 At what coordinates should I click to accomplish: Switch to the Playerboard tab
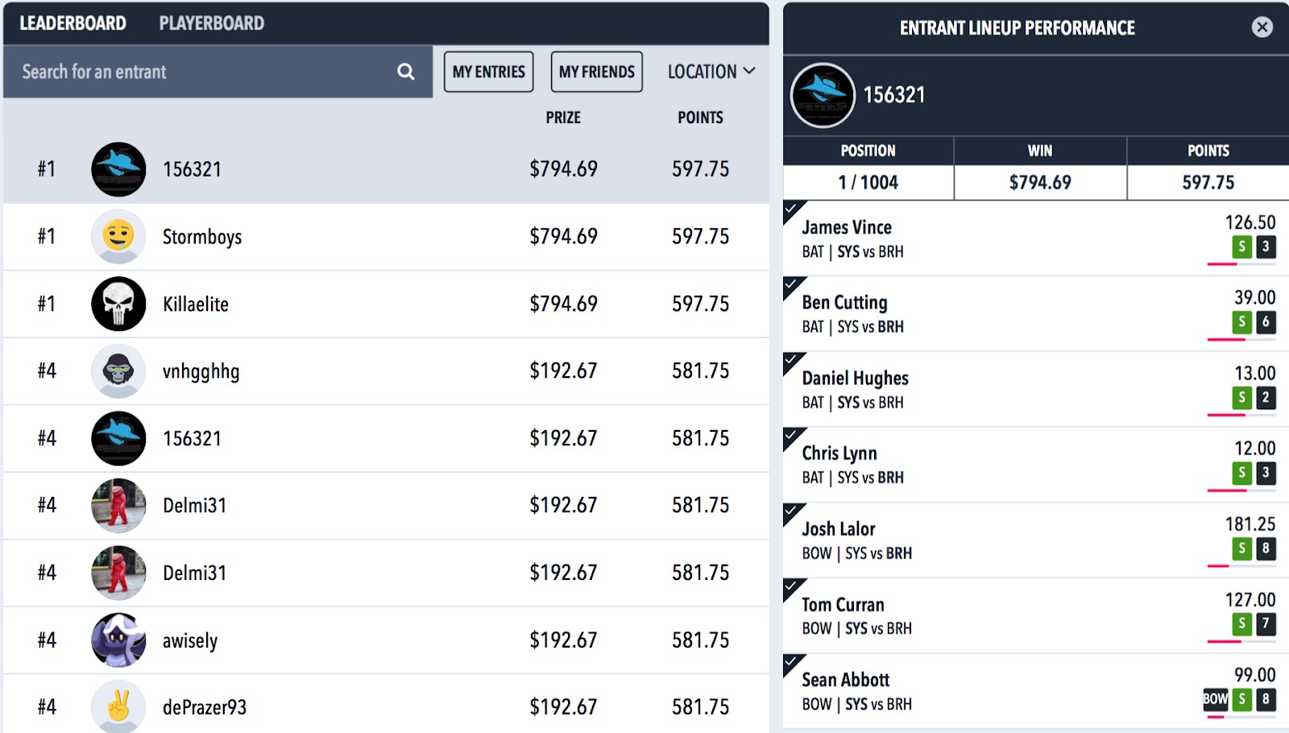212,23
